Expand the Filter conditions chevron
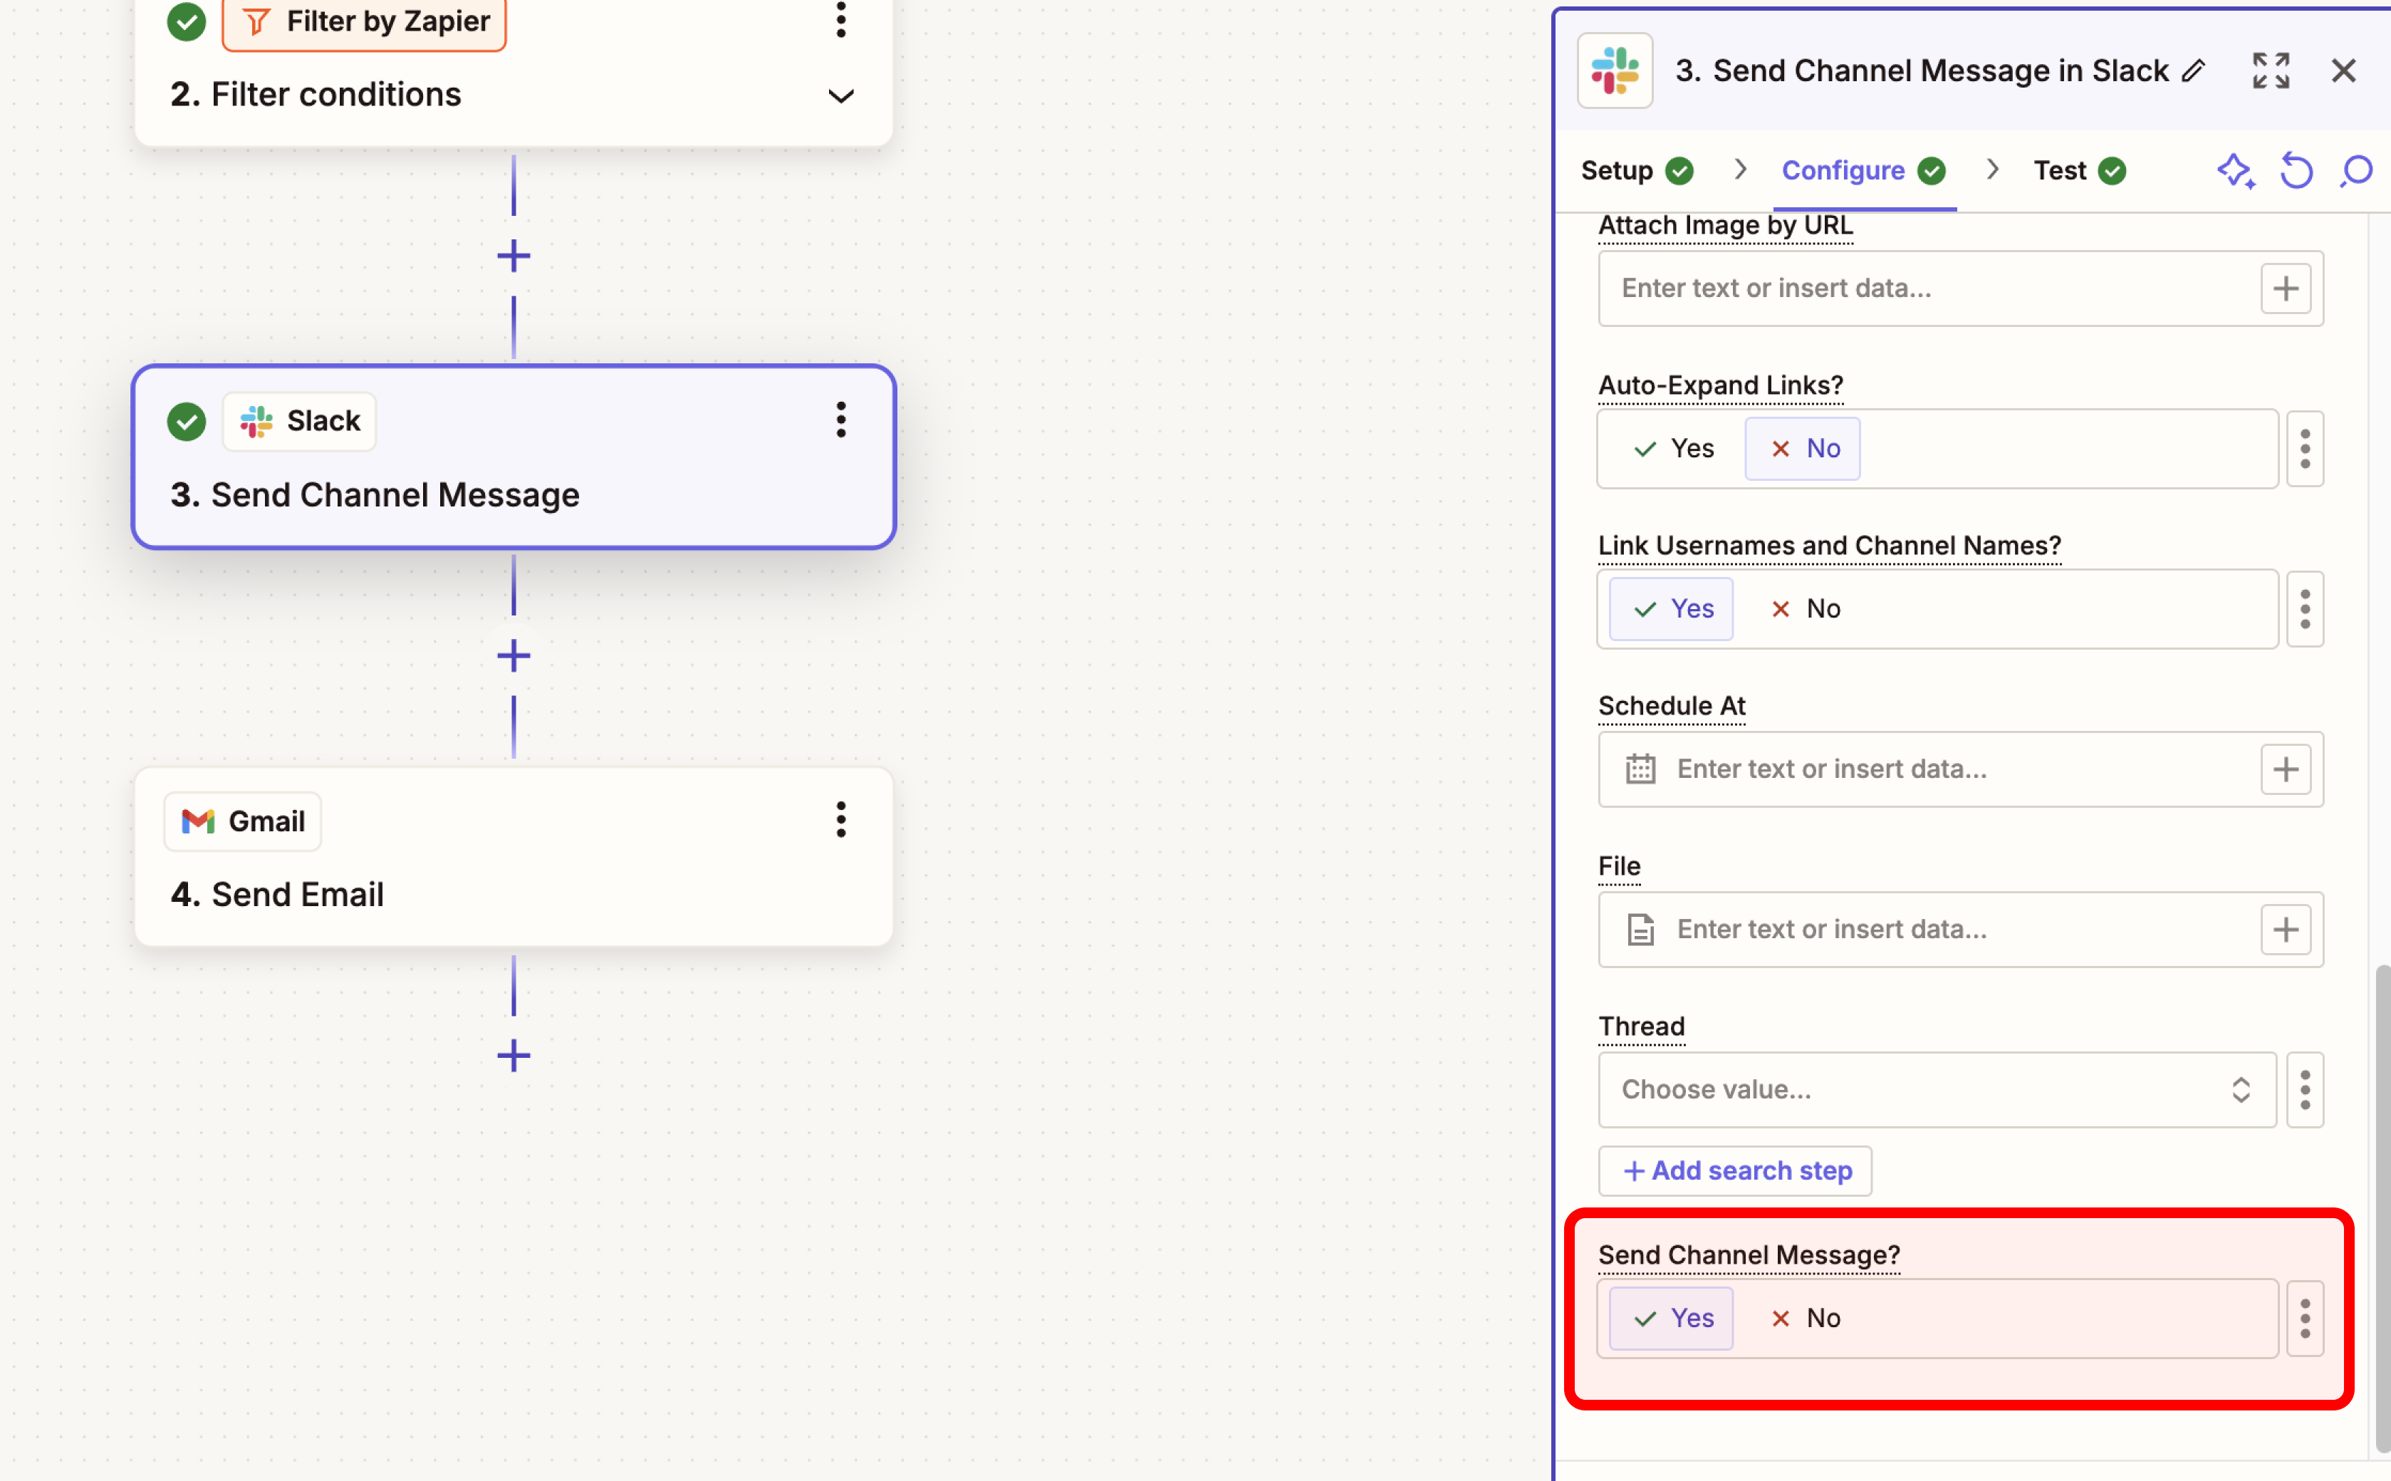The width and height of the screenshot is (2391, 1481). tap(840, 96)
